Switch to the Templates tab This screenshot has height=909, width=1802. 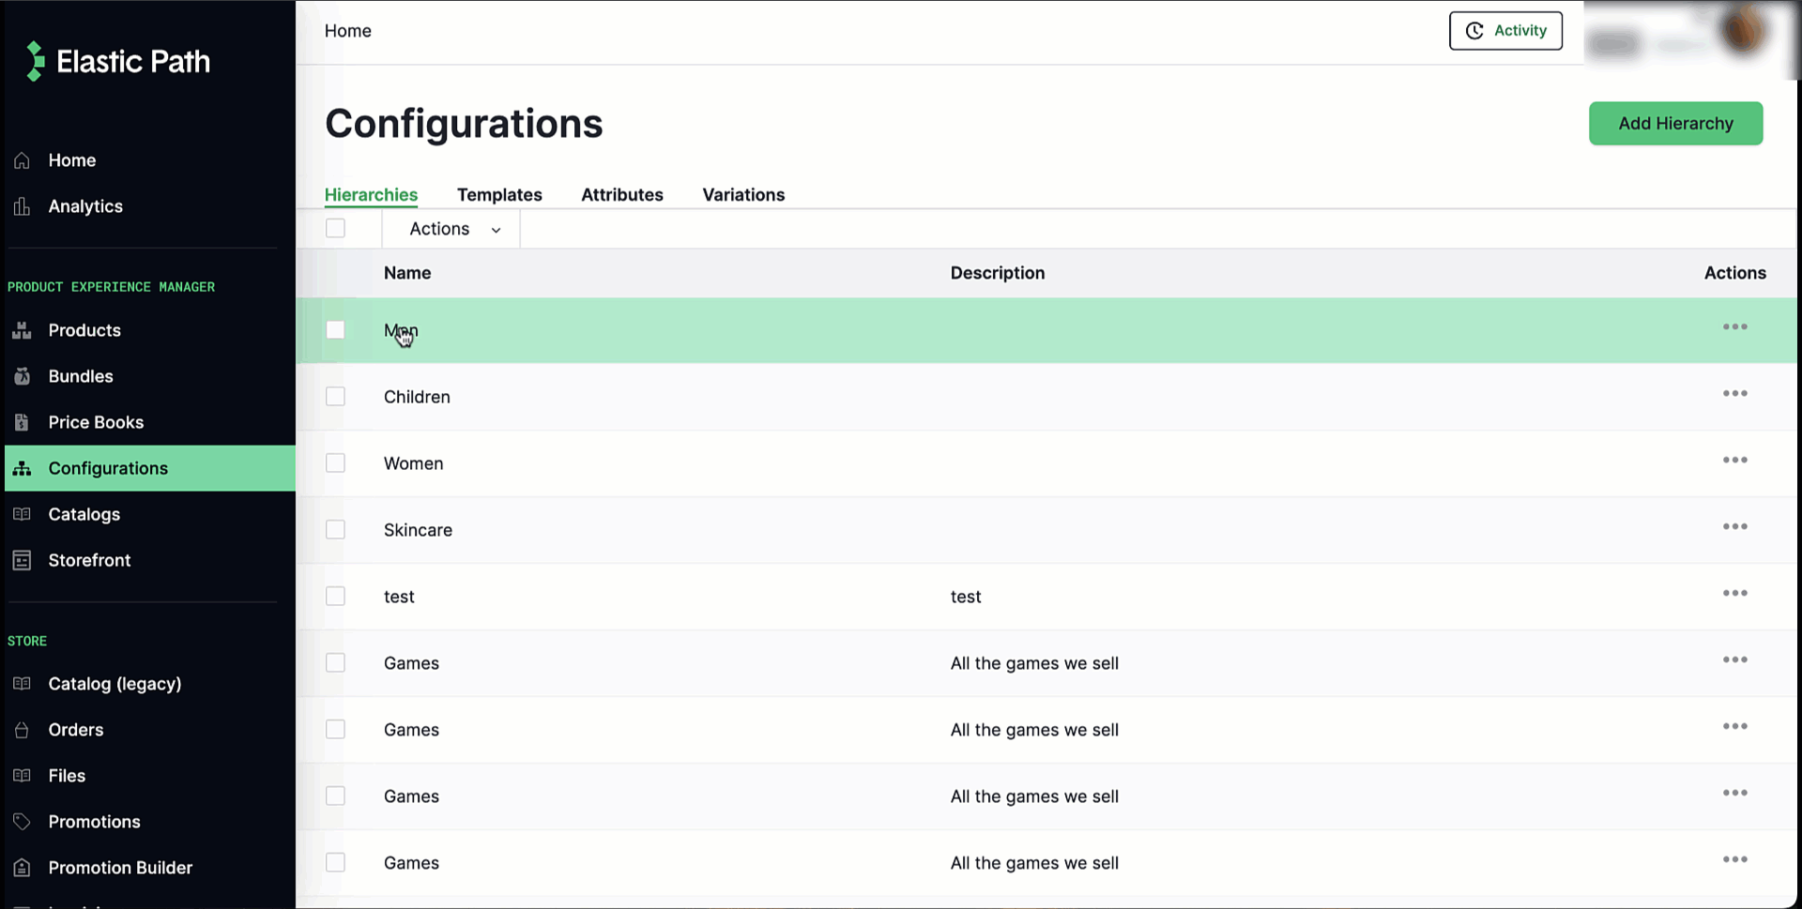pos(499,194)
